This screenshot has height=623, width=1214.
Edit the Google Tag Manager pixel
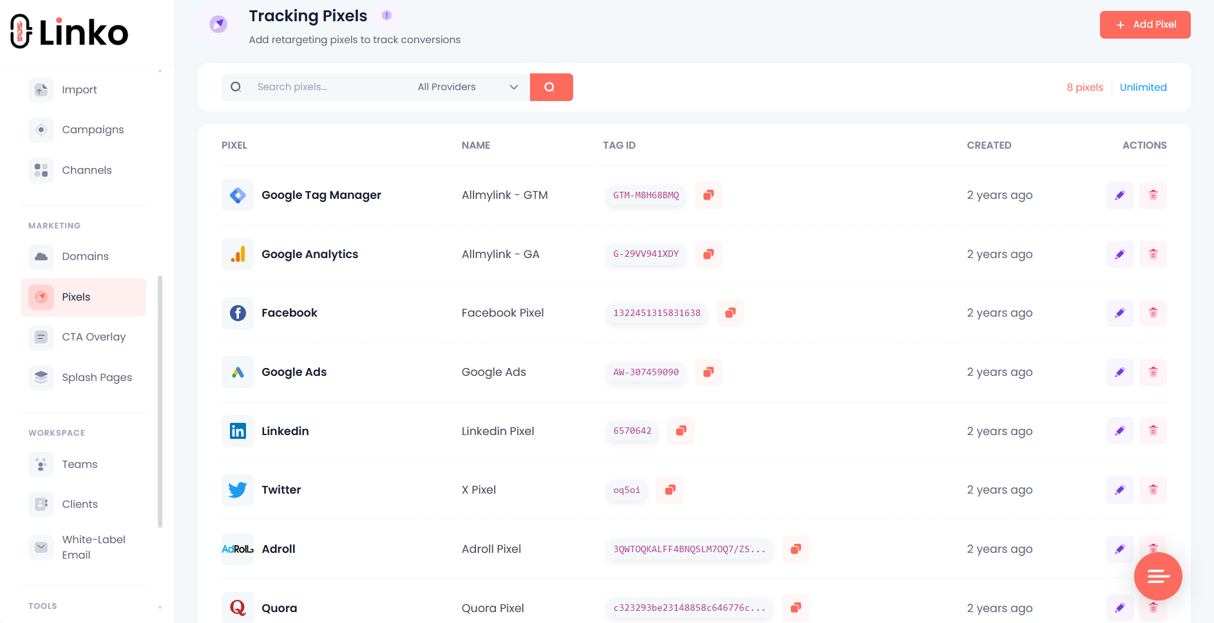pyautogui.click(x=1120, y=195)
